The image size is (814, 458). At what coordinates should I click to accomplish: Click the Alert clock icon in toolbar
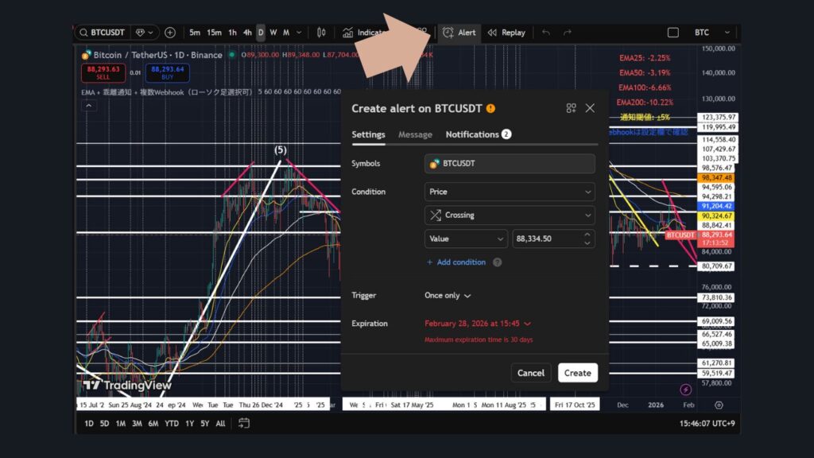[x=449, y=33]
